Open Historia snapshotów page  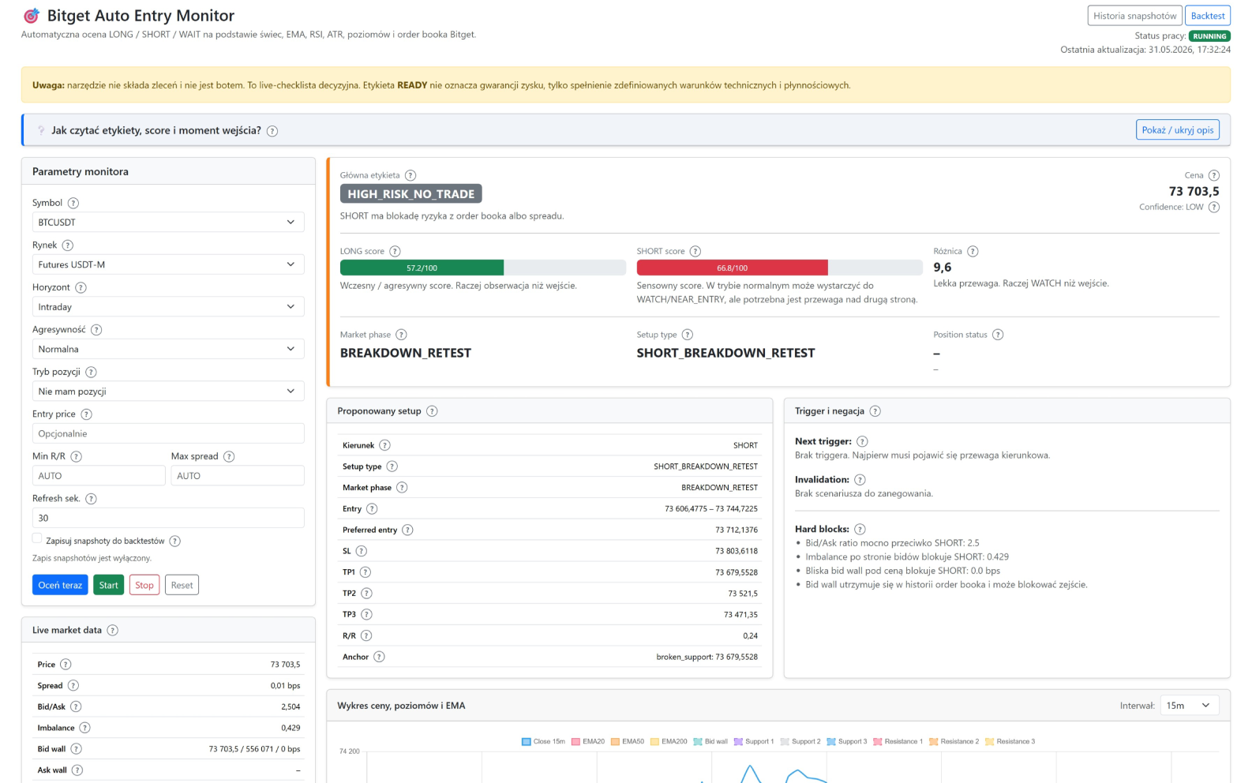pos(1134,16)
